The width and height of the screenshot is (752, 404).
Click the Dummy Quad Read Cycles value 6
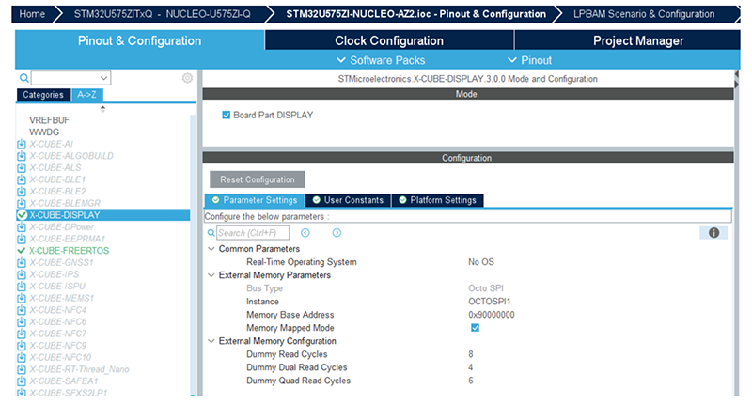click(471, 381)
